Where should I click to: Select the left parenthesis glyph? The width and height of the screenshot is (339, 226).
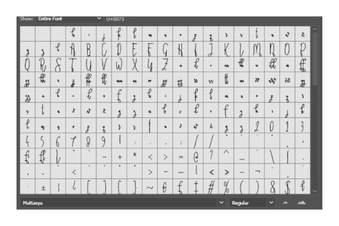coord(241,187)
